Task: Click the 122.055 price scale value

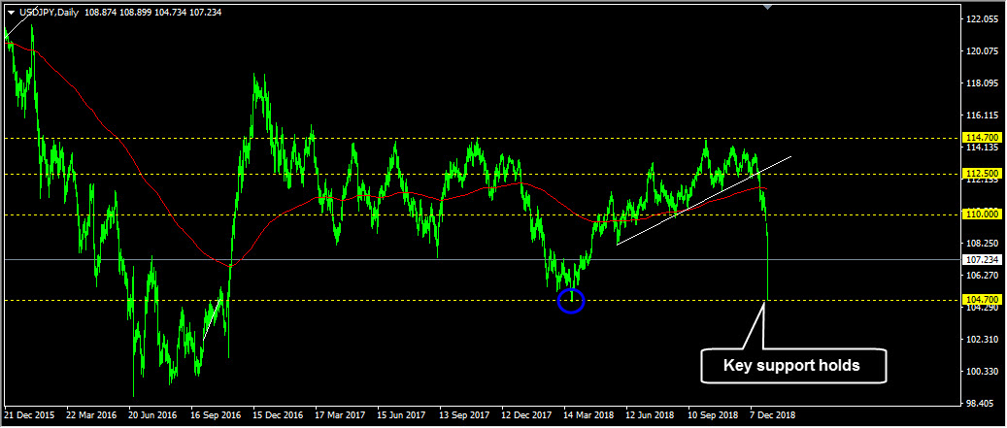Action: click(x=982, y=19)
